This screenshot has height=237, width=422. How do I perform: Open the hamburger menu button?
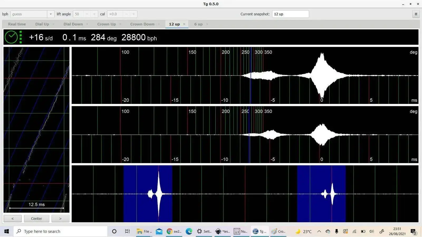(416, 14)
